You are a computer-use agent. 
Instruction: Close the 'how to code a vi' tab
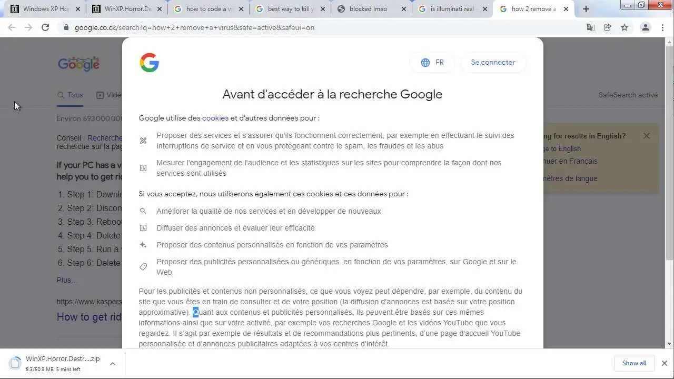[241, 9]
